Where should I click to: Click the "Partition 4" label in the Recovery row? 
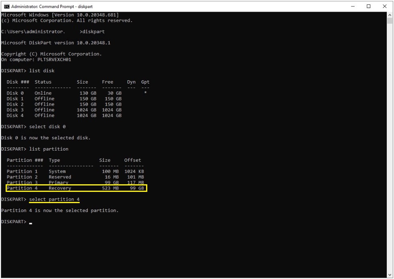pos(22,188)
